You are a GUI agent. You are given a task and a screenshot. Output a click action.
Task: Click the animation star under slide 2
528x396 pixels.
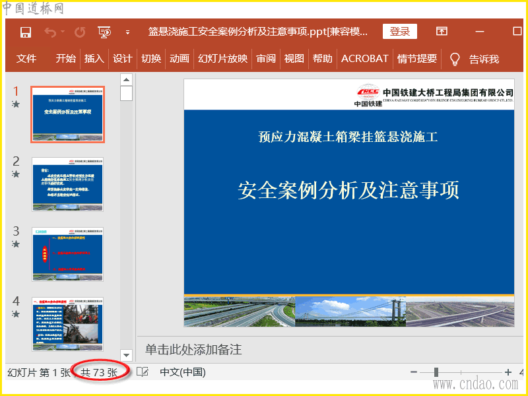click(x=15, y=174)
